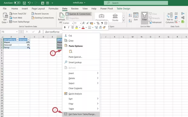The height and width of the screenshot is (117, 188).
Task: Open the Advanced filter options
Action: coord(155,22)
